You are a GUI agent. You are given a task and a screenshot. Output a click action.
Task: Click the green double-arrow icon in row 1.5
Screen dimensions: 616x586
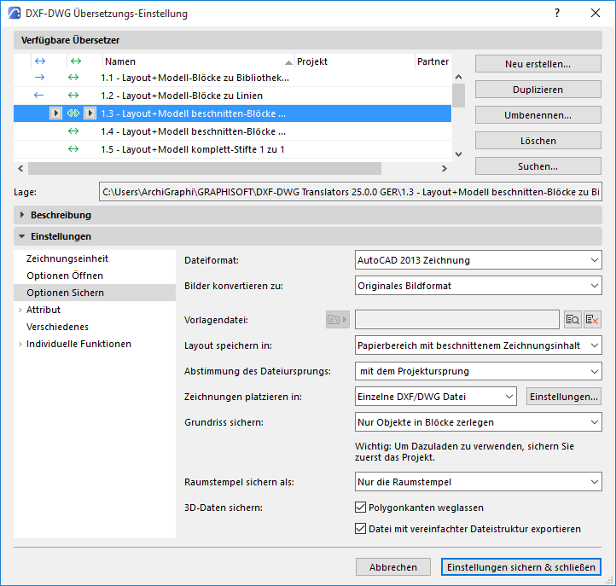point(73,149)
